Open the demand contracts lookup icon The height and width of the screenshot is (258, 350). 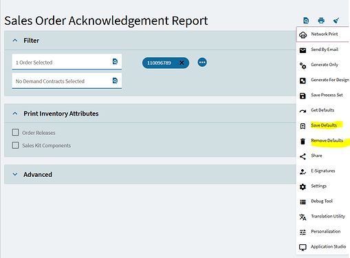tap(115, 80)
